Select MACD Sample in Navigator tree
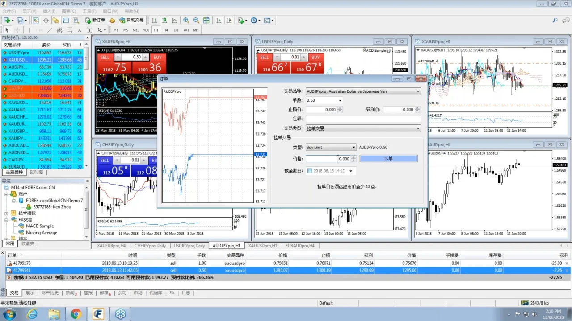Image resolution: width=572 pixels, height=321 pixels. [x=39, y=226]
